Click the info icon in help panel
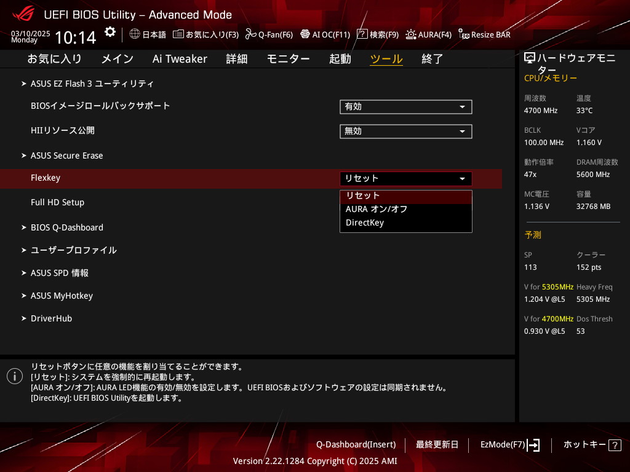 (x=15, y=376)
